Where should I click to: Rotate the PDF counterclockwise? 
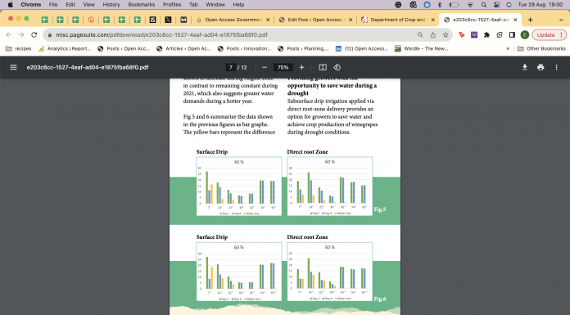(x=337, y=67)
